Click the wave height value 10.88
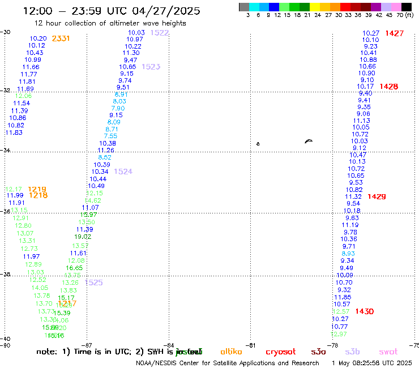This screenshot has width=419, height=368. 369,60
